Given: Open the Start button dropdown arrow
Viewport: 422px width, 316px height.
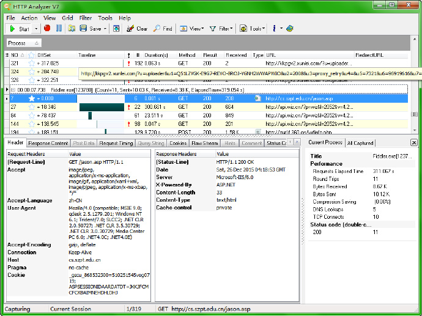Looking at the screenshot, I should click(x=36, y=29).
